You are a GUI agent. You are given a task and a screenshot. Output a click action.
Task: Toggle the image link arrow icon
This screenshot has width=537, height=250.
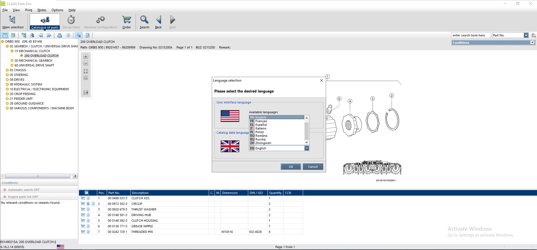[79, 35]
